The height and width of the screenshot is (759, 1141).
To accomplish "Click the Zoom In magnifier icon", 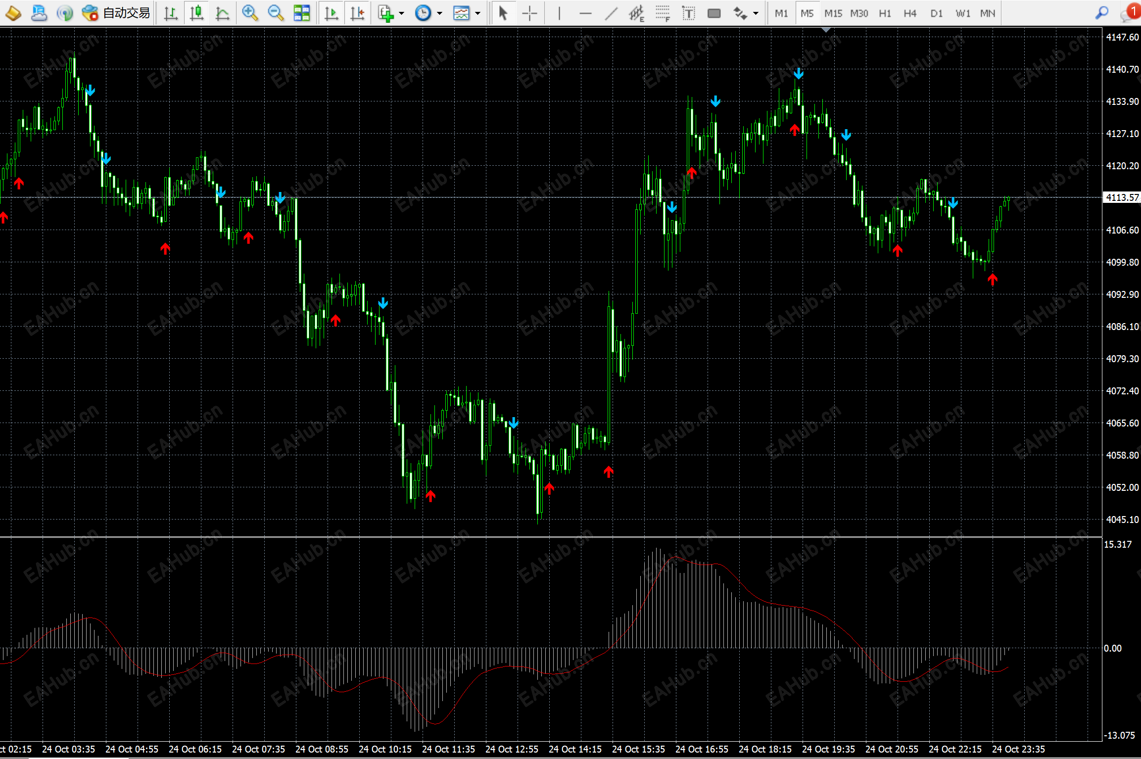I will tap(250, 13).
